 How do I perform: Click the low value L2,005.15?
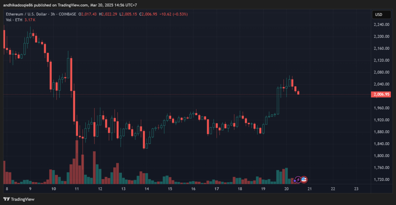coord(128,15)
